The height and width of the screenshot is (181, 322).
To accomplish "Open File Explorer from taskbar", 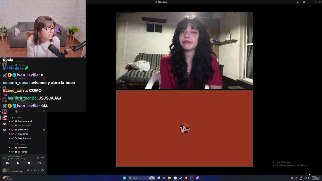I will 170,178.
